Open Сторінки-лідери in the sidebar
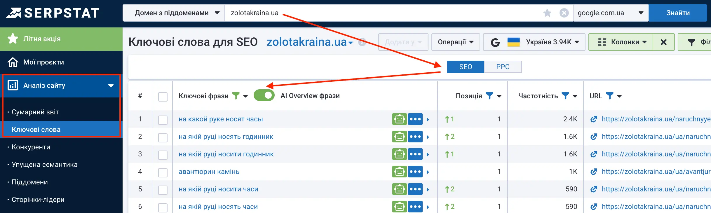Screen dimensions: 711x213 tap(38, 200)
